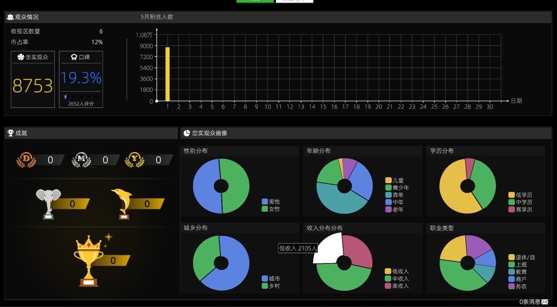557x307 pixels.
Task: Click the golden dolphin trophy icon
Action: (122, 204)
